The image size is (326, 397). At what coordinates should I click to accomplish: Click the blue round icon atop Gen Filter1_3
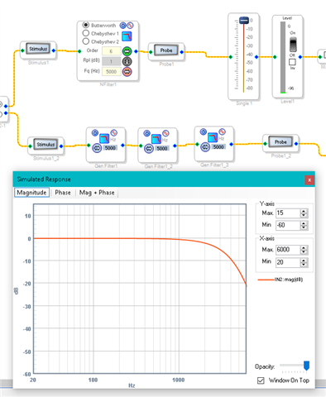tap(204, 132)
